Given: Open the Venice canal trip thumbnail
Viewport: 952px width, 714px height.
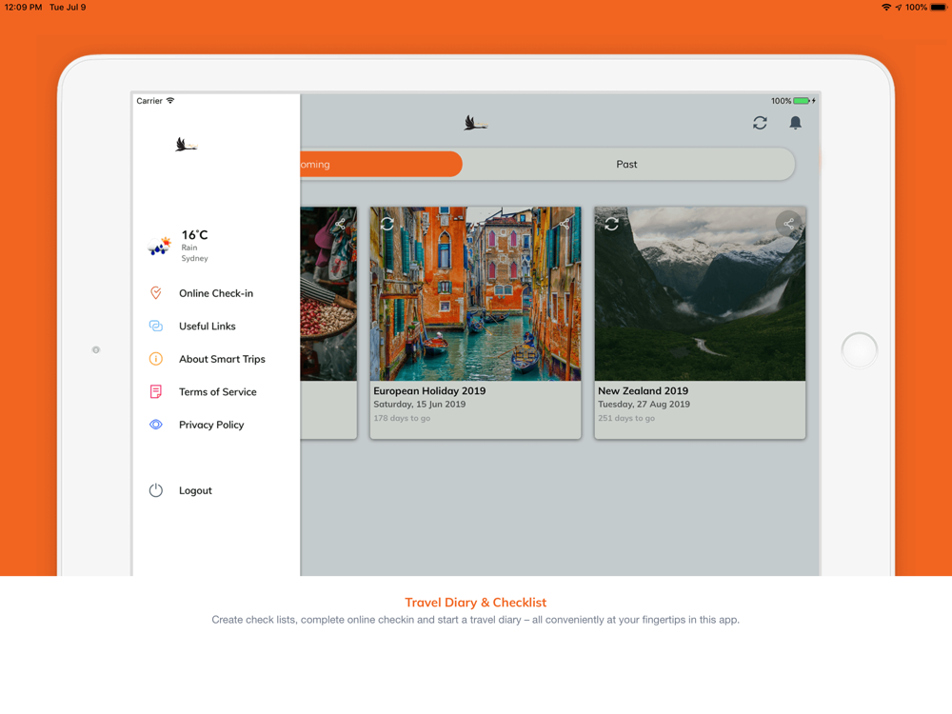Looking at the screenshot, I should [x=475, y=294].
